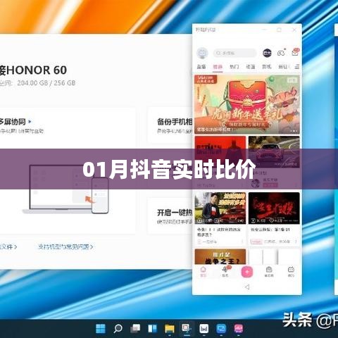Open the Windows Start menu

101,329
